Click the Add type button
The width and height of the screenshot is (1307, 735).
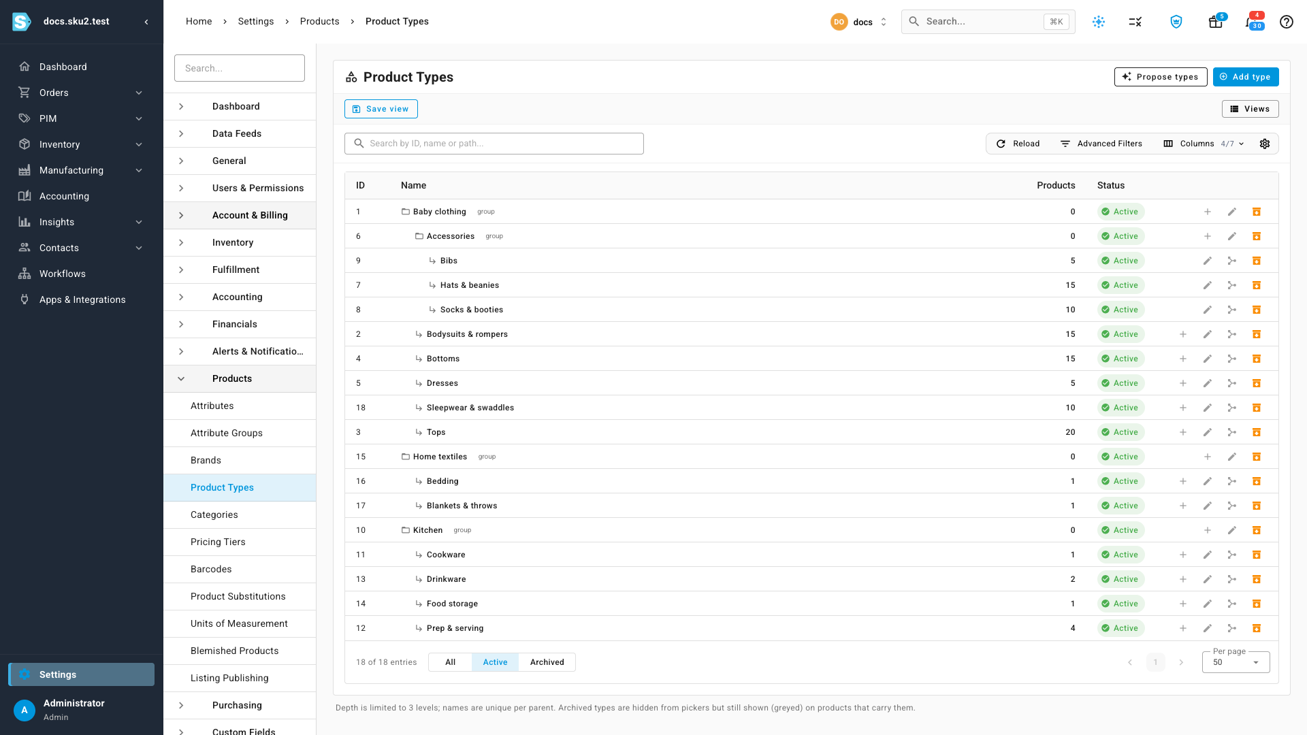click(x=1246, y=77)
